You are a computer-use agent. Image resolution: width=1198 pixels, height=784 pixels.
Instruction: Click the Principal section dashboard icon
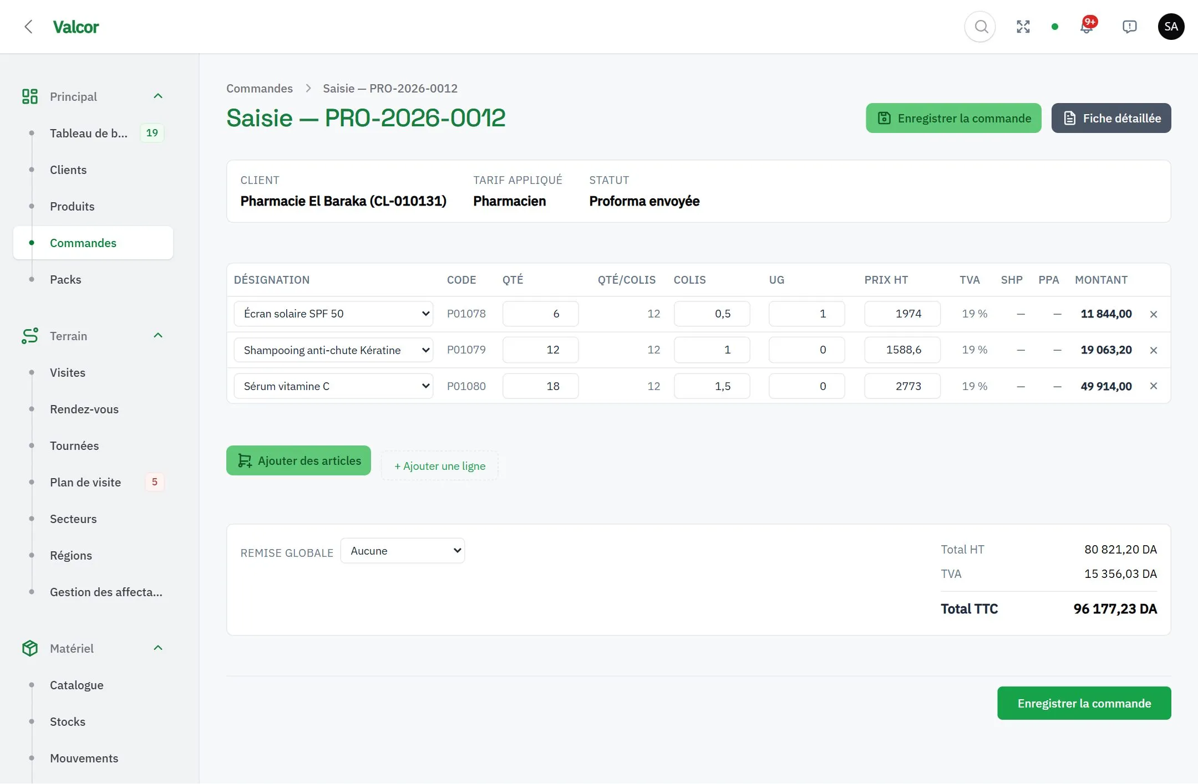(x=30, y=96)
